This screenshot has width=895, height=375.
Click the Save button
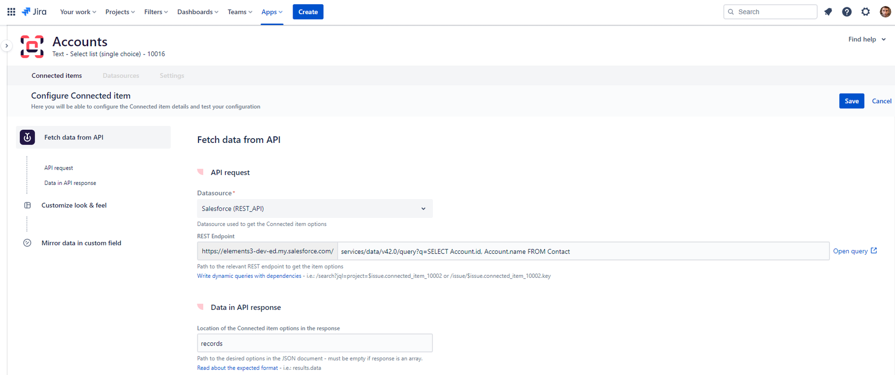851,101
